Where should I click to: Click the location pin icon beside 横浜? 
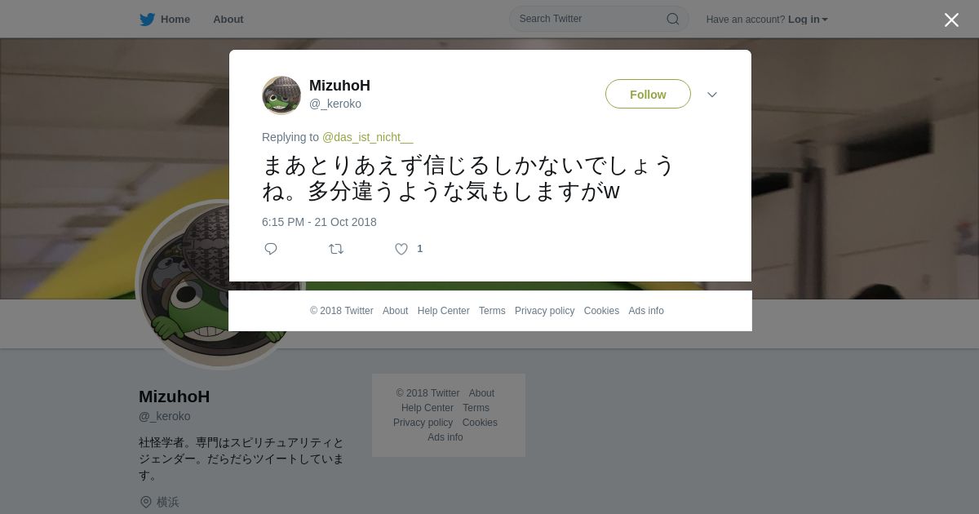click(146, 502)
